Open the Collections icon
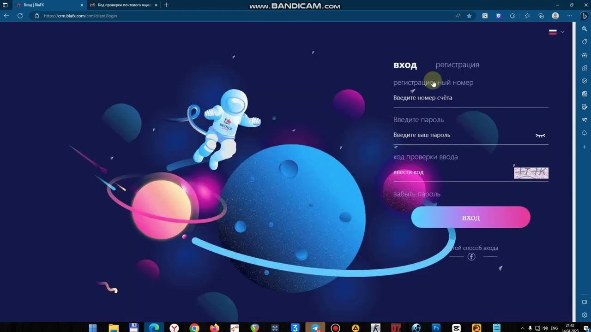 [x=541, y=16]
